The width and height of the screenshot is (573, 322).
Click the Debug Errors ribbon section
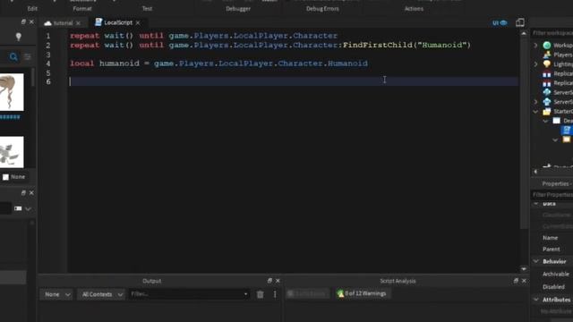(x=322, y=8)
